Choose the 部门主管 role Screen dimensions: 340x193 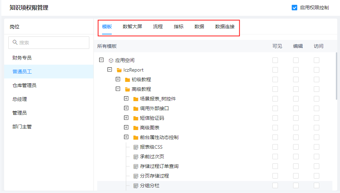(22, 127)
